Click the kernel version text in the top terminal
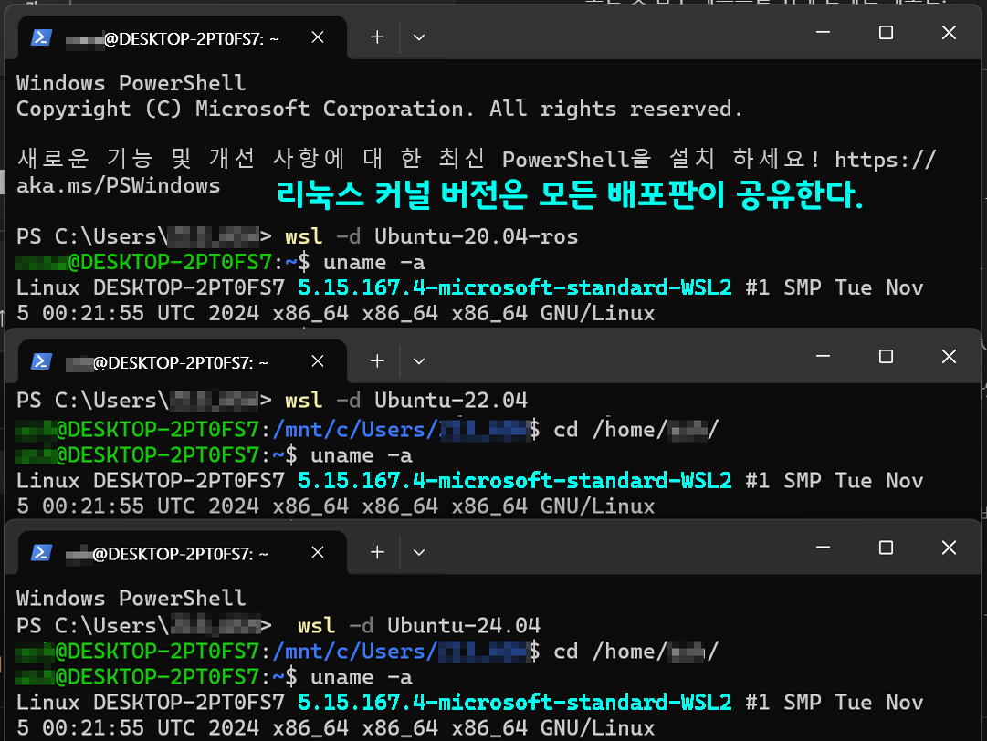The image size is (987, 741). tap(515, 287)
